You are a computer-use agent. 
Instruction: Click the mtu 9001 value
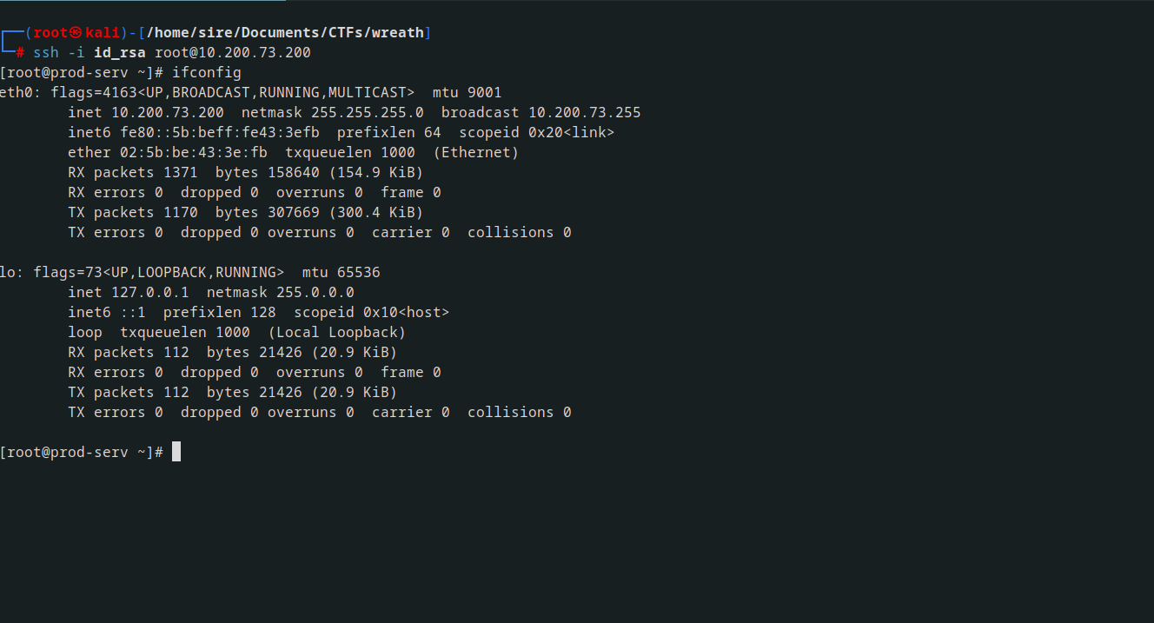(468, 93)
